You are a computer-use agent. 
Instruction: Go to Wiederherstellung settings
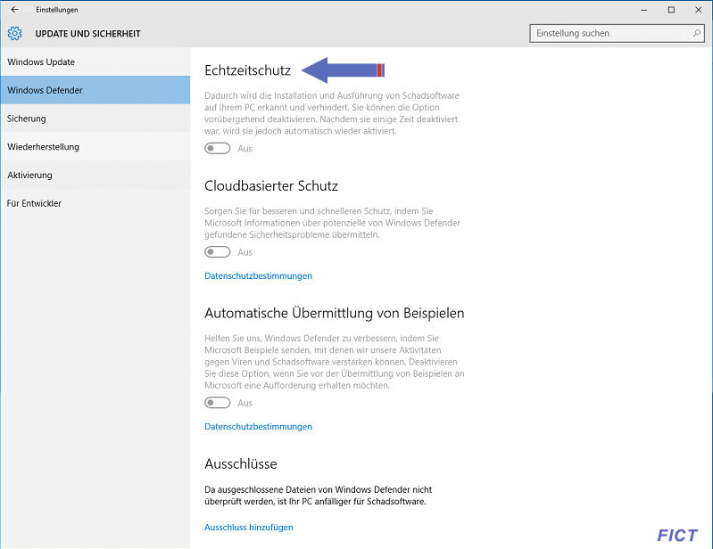click(x=95, y=147)
